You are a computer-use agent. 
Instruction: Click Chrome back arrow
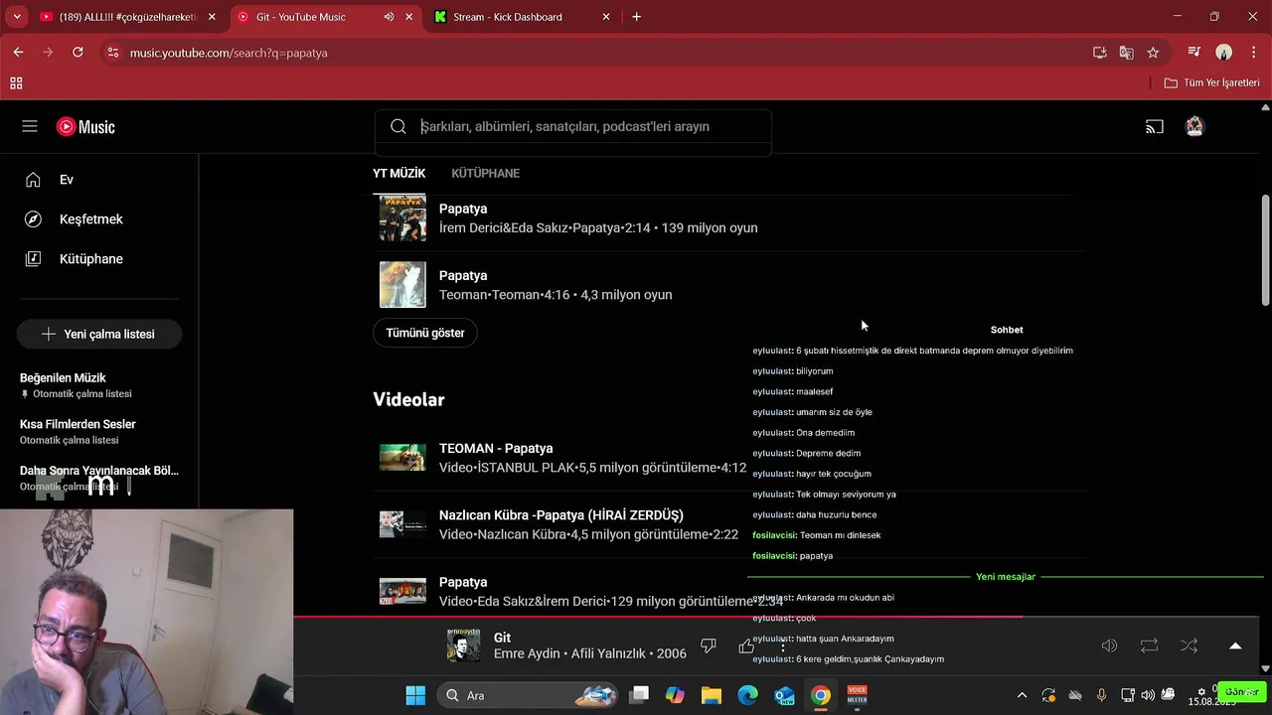coord(18,53)
